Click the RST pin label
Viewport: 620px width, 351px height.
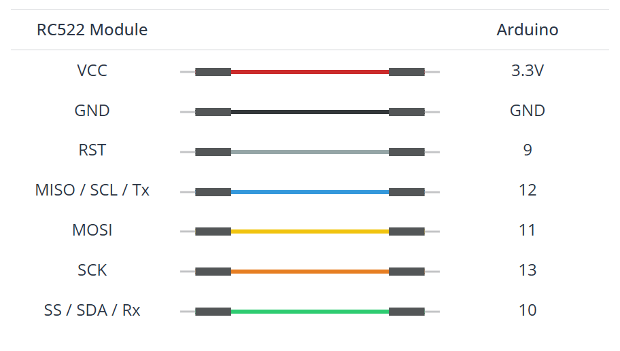[92, 151]
